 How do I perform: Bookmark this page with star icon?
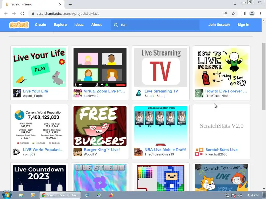[x=233, y=13]
